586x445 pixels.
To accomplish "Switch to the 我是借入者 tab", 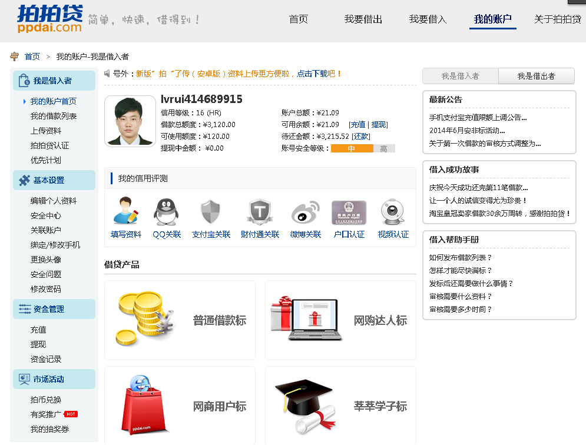I will [x=460, y=76].
